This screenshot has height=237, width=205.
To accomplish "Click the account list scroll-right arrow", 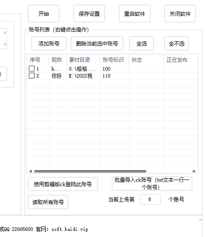I will click(x=194, y=171).
